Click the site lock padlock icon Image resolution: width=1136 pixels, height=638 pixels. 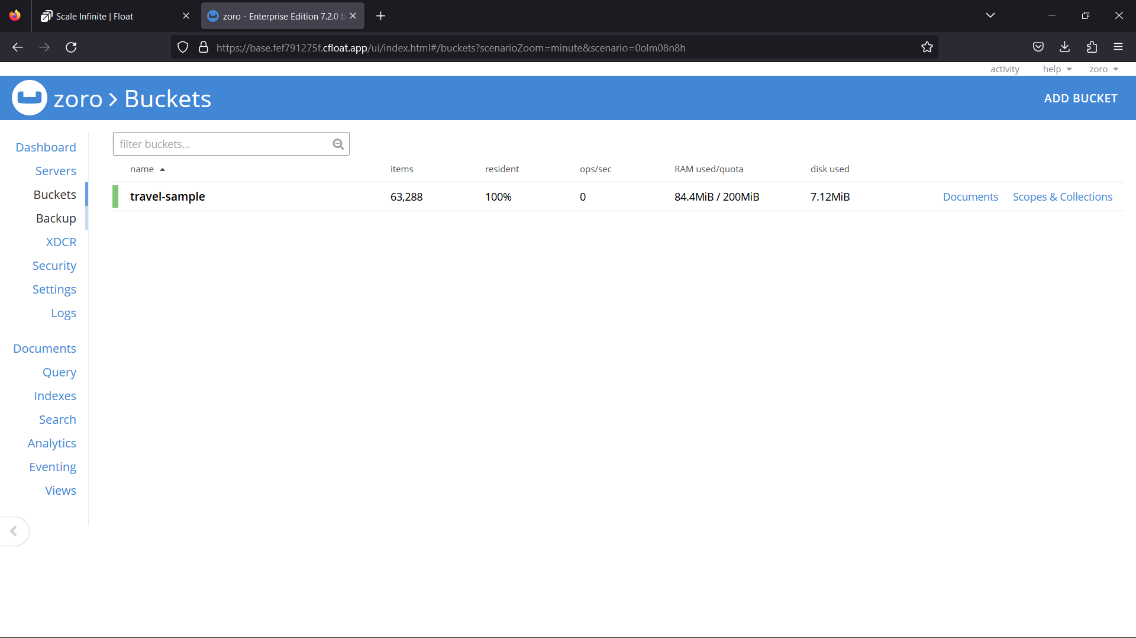point(204,47)
